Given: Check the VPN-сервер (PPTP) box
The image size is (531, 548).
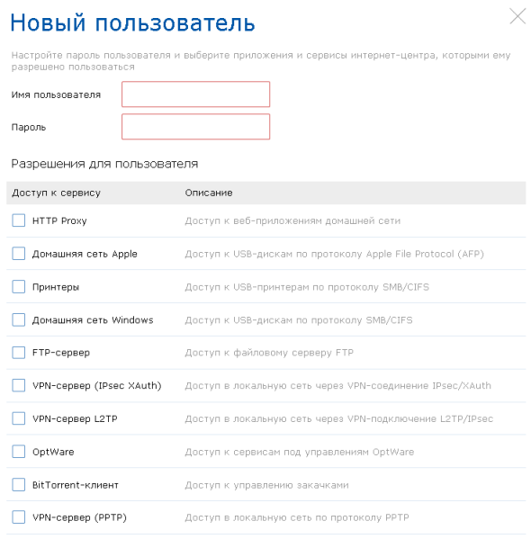Looking at the screenshot, I should coord(19,517).
